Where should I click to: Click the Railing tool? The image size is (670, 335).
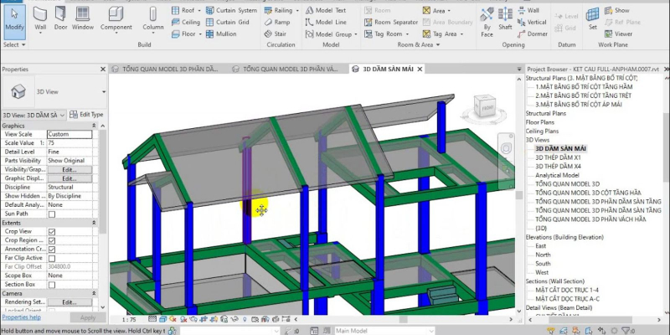click(278, 10)
